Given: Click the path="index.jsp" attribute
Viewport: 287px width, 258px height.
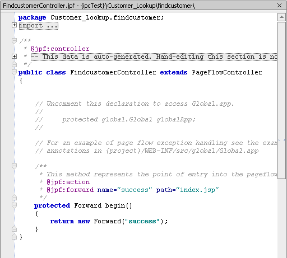Looking at the screenshot, I should (x=188, y=190).
